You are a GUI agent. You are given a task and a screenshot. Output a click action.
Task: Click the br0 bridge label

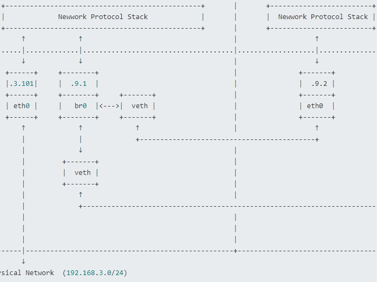pyautogui.click(x=80, y=105)
